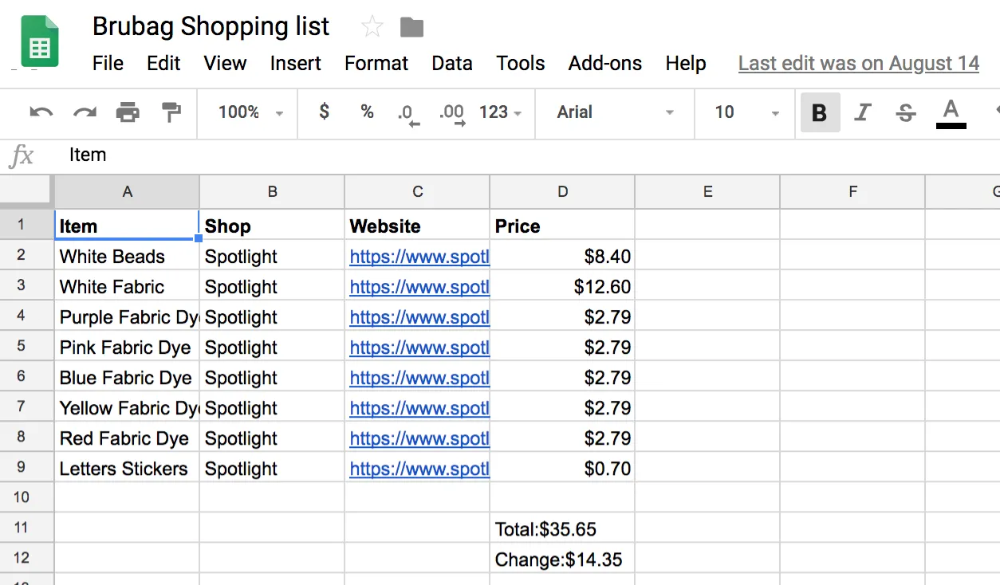Image resolution: width=1000 pixels, height=585 pixels.
Task: Select the '$12.60' price cell
Action: click(562, 287)
